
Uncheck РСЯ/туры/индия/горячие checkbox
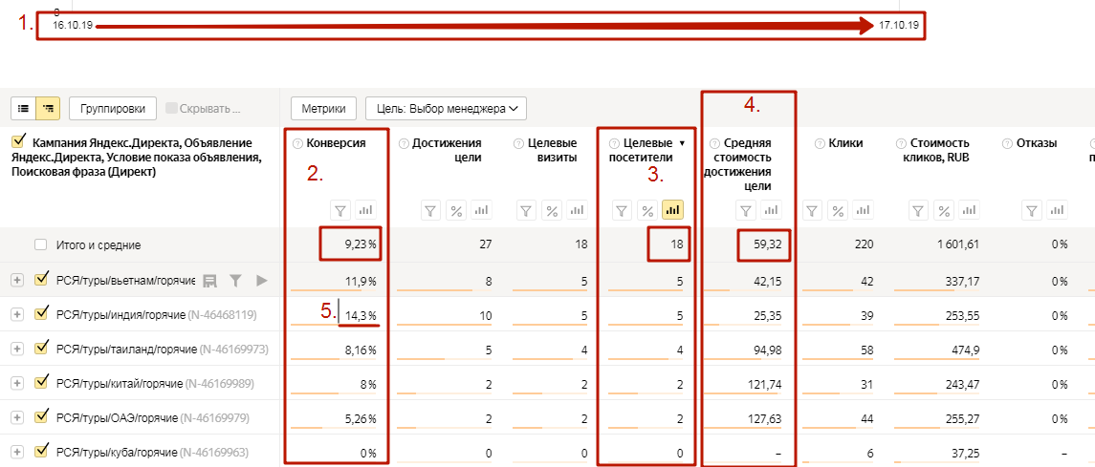pyautogui.click(x=40, y=313)
